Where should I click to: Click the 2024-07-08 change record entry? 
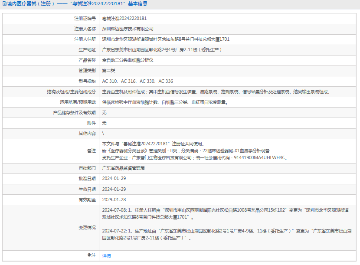pos(226,213)
